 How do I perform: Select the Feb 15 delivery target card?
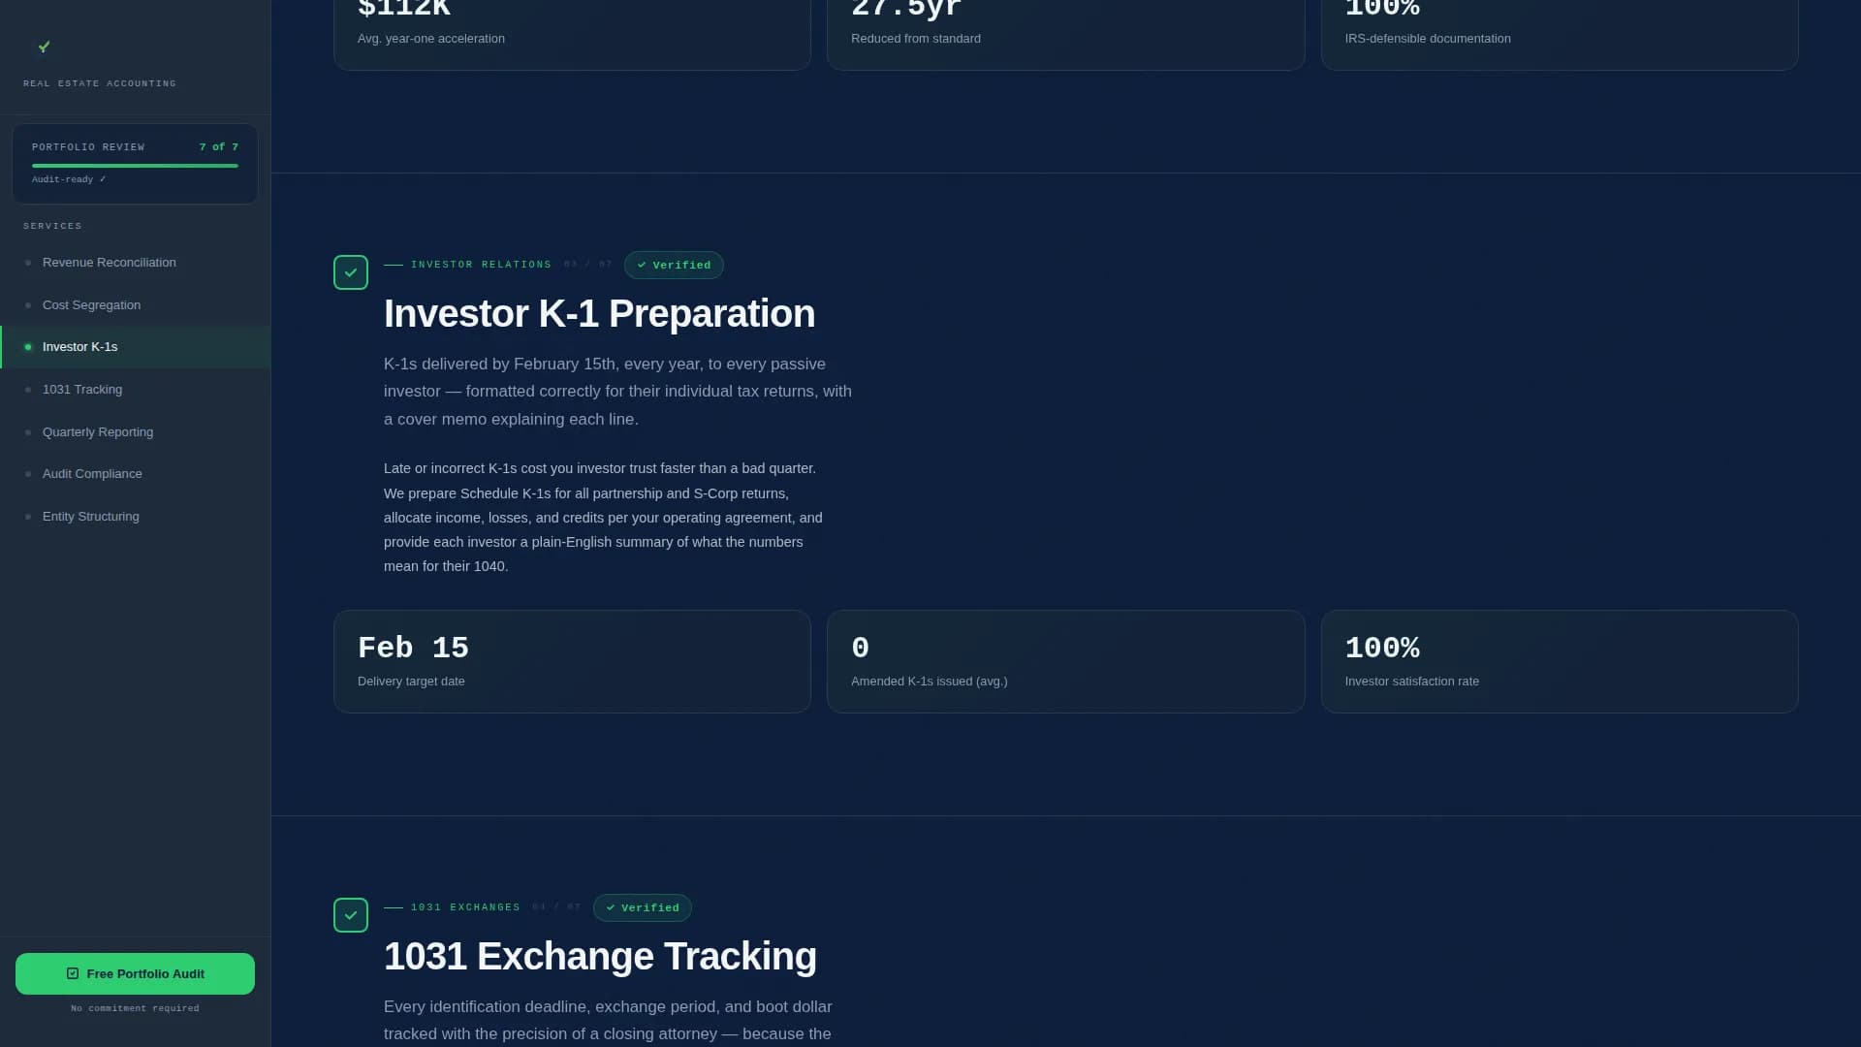(572, 661)
